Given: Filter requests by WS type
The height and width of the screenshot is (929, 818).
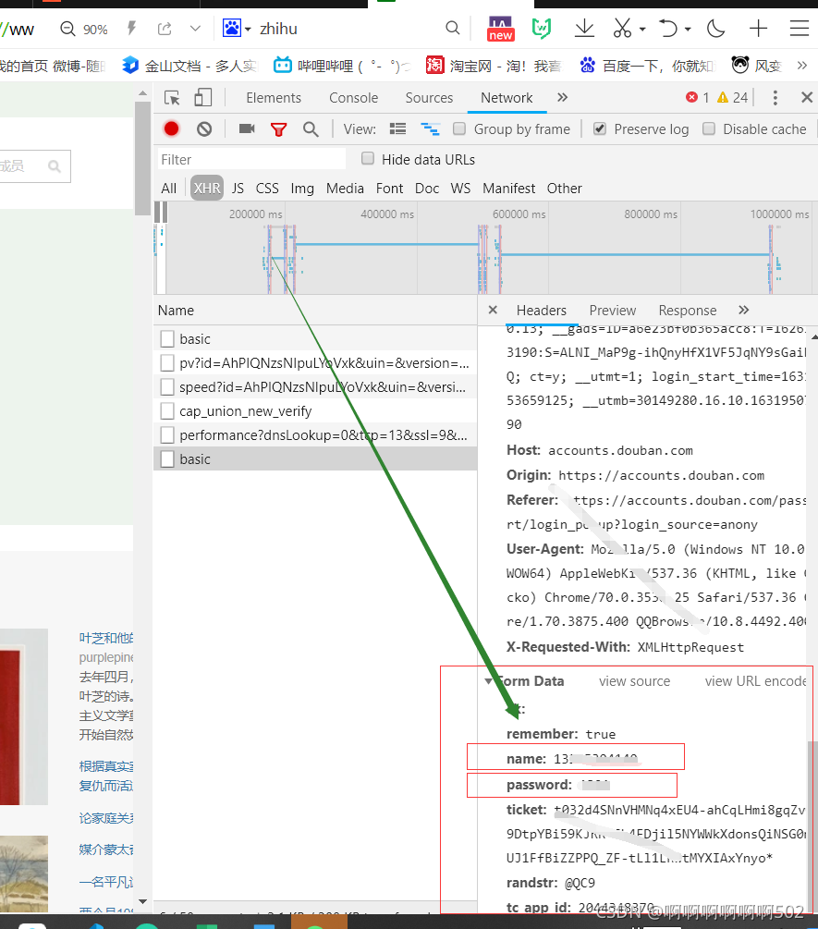Looking at the screenshot, I should [460, 189].
